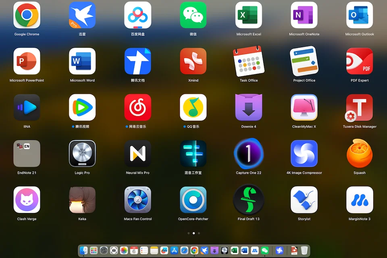Screen dimensions: 387x258
Task: Open CleanMyMac X
Action: (x=304, y=107)
